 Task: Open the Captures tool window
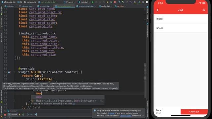tap(1, 37)
